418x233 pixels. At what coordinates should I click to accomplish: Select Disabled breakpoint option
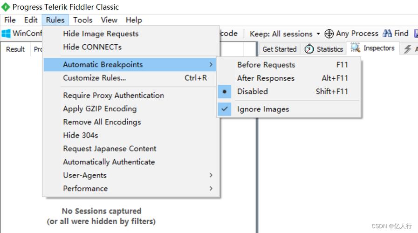[x=289, y=91]
